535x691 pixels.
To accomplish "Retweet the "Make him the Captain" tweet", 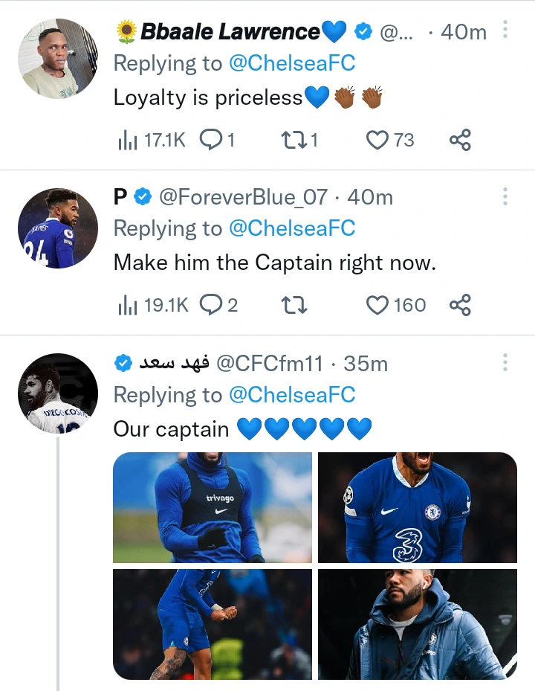I will pyautogui.click(x=294, y=305).
